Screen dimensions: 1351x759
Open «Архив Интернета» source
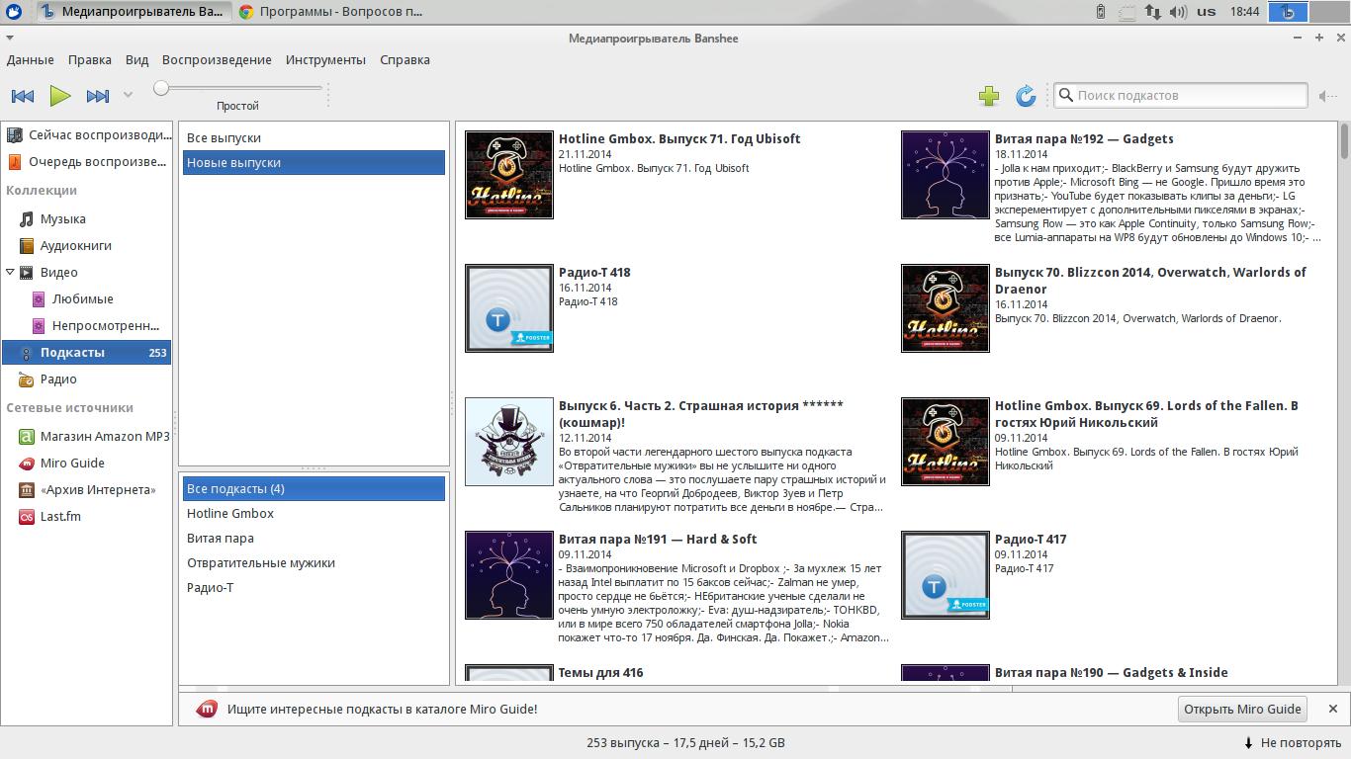click(x=87, y=490)
